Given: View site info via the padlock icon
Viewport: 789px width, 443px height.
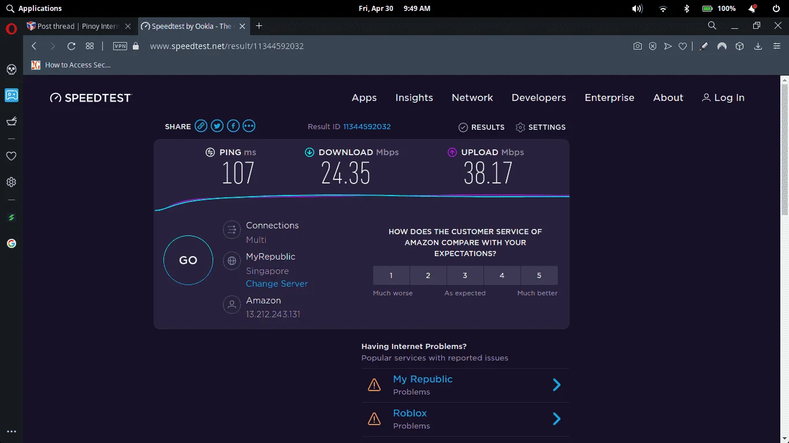Looking at the screenshot, I should pyautogui.click(x=136, y=46).
